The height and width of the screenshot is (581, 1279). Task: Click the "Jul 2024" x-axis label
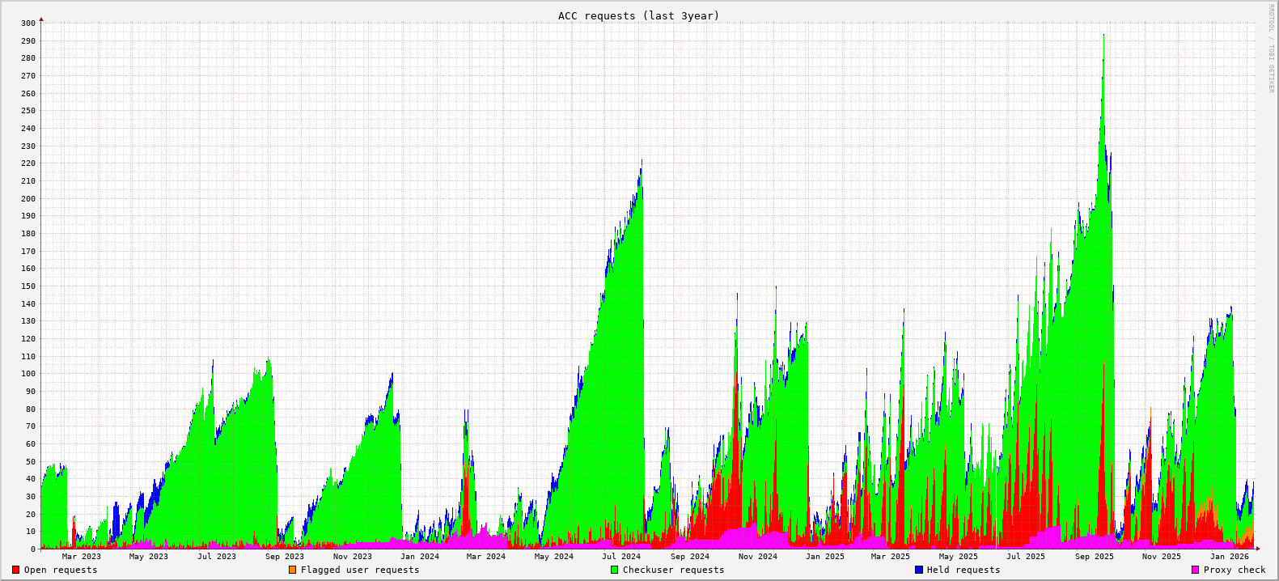621,556
